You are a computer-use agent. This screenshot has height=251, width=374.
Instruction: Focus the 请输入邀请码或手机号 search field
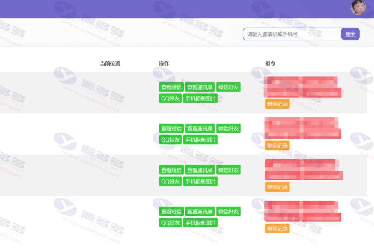click(x=292, y=34)
